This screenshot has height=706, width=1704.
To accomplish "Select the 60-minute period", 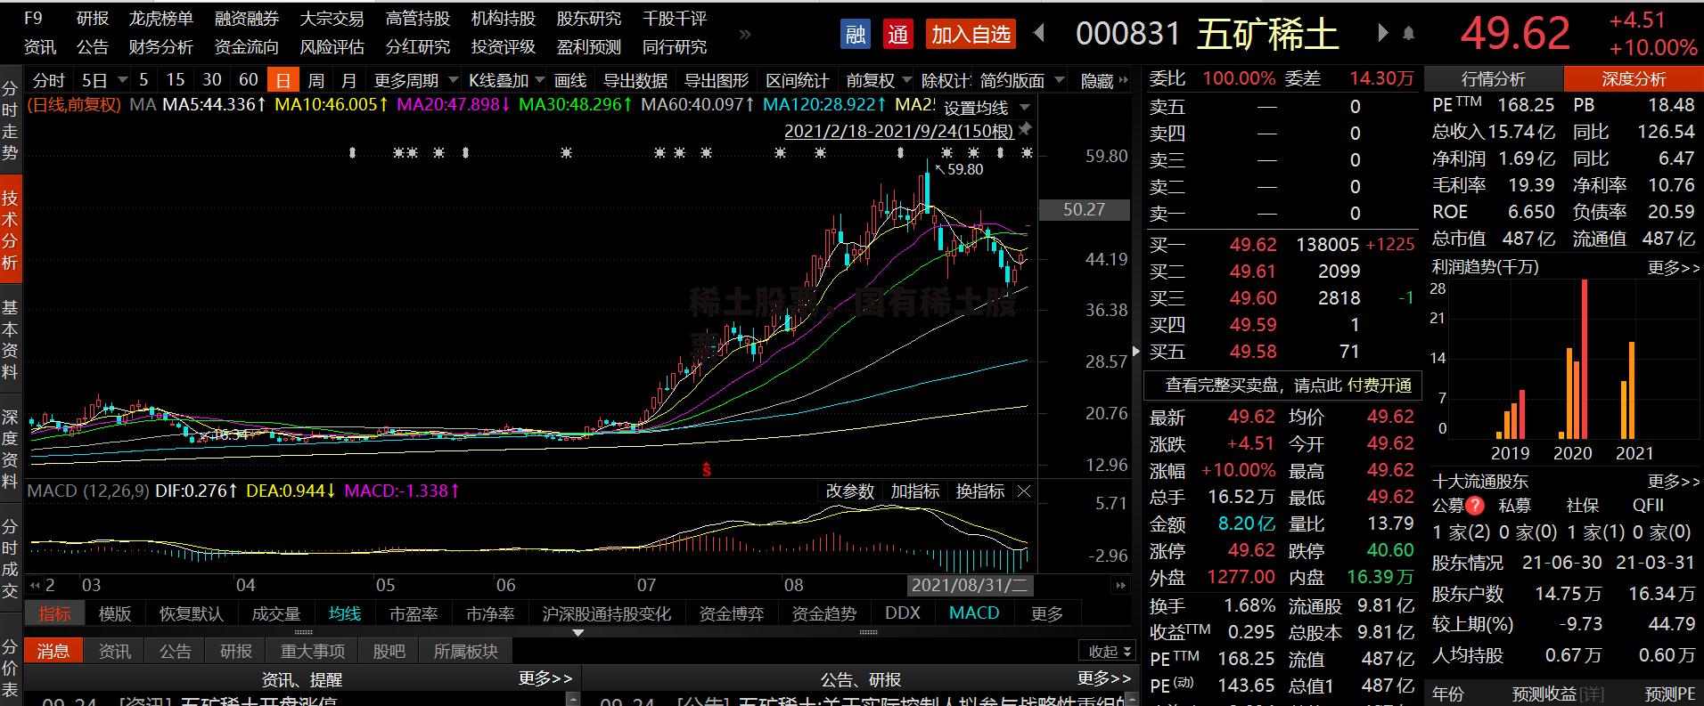I will (x=249, y=80).
